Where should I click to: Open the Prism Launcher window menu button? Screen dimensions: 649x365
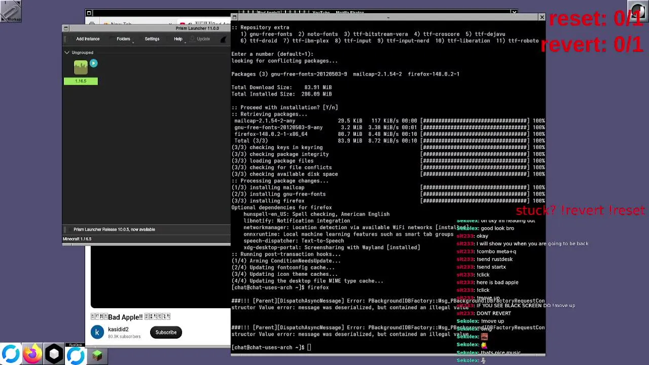tap(65, 28)
